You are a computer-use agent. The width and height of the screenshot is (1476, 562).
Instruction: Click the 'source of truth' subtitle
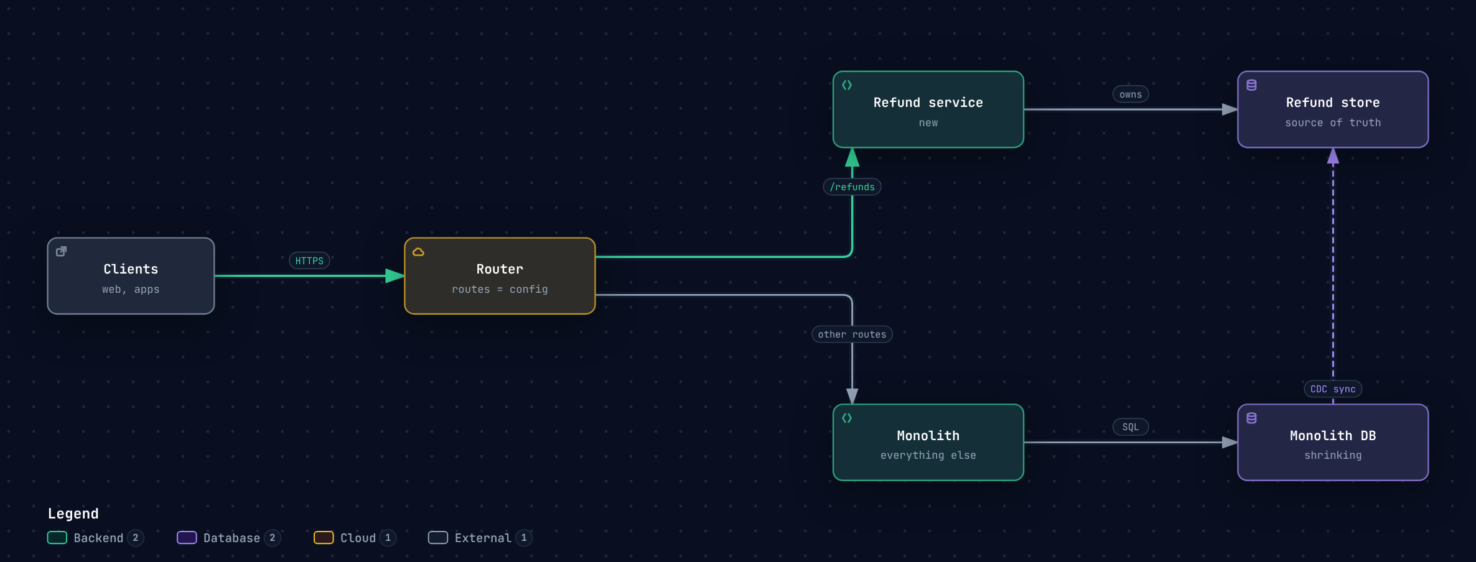(x=1333, y=123)
